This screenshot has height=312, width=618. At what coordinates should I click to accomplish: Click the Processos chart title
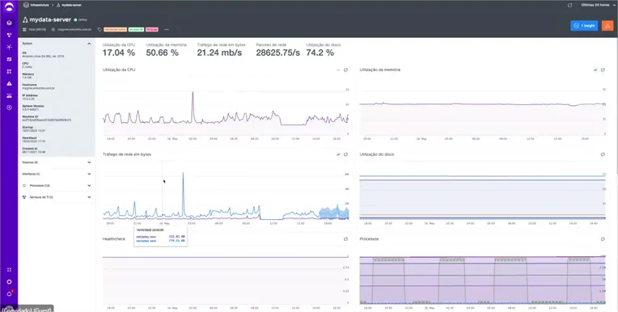click(x=369, y=238)
